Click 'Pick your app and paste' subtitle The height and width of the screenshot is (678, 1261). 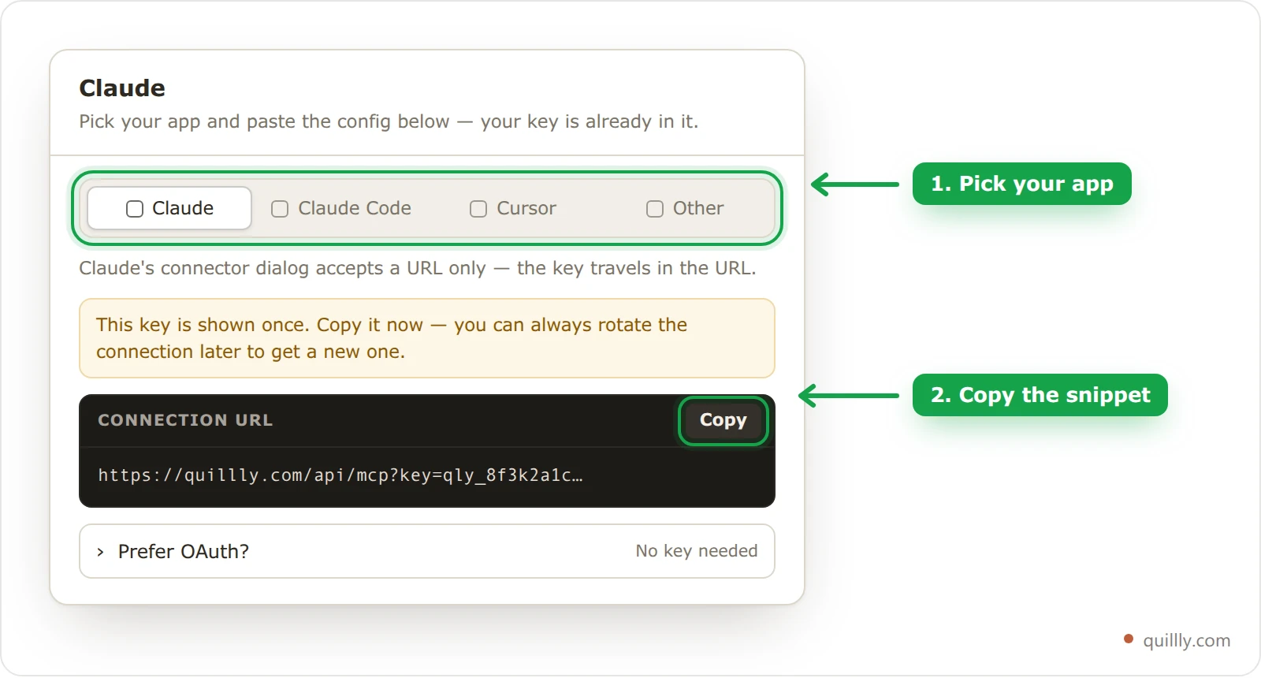(x=389, y=121)
